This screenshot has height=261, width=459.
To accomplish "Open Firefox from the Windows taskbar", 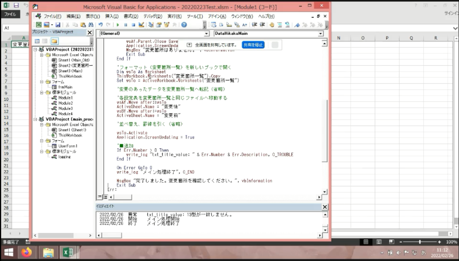I will pos(26,253).
